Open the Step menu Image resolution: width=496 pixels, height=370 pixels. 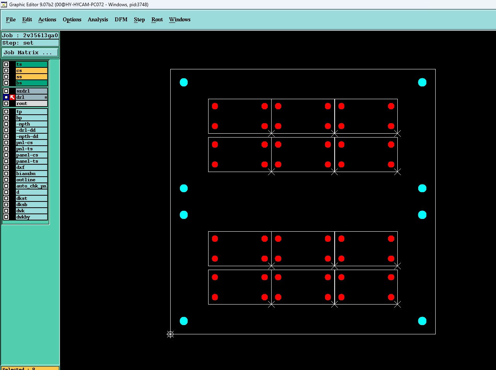(139, 19)
